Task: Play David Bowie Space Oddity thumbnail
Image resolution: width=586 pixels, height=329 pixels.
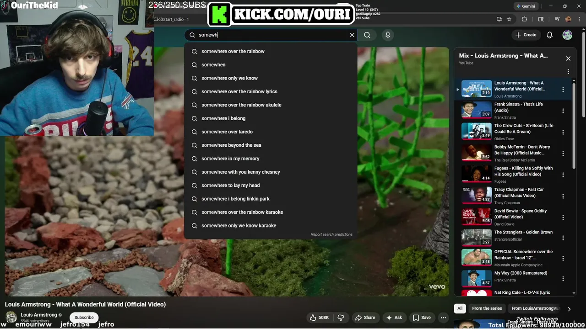Action: pos(477,217)
